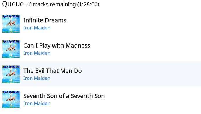Click the Queue heading
Viewport: 201px width, 114px height.
pyautogui.click(x=13, y=4)
